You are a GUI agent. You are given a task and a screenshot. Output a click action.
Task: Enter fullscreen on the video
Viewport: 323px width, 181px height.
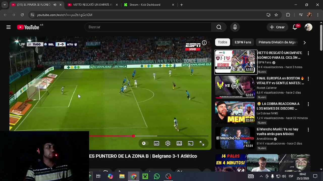tap(202, 143)
